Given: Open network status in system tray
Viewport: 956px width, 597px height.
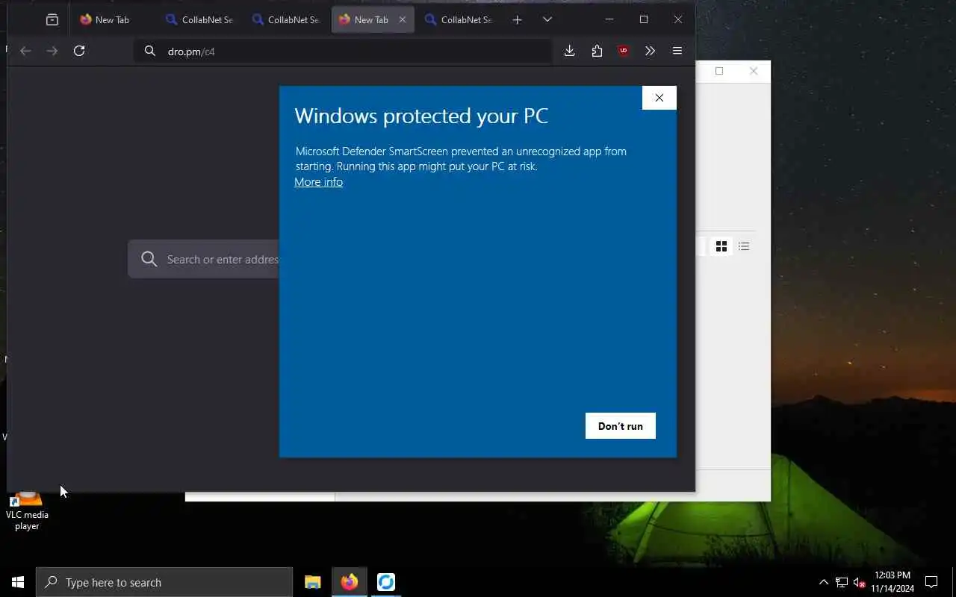Looking at the screenshot, I should (842, 582).
